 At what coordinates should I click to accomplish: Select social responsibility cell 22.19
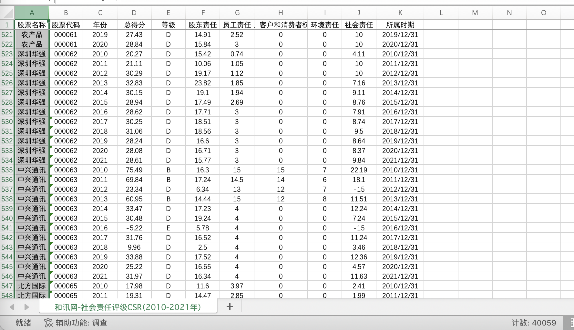[359, 170]
